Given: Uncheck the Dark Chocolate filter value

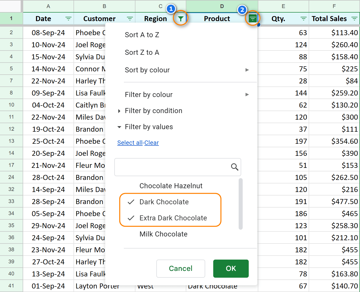Looking at the screenshot, I should point(131,202).
